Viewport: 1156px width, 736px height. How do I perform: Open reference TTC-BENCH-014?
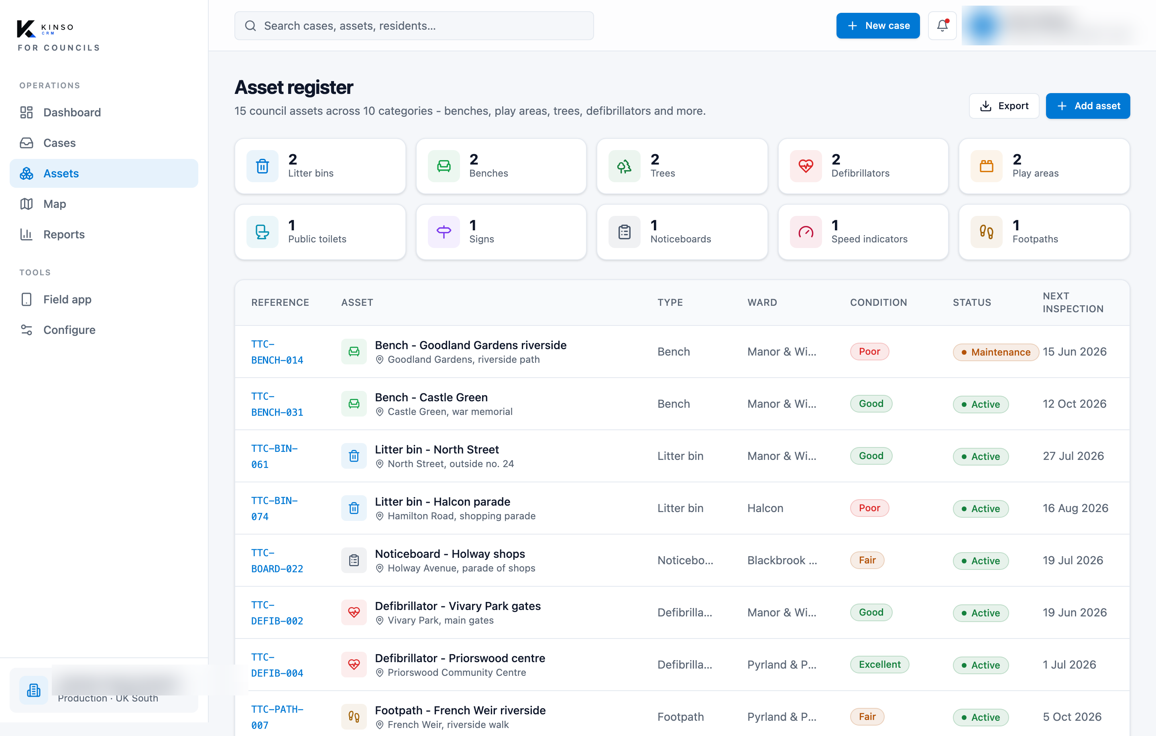click(x=277, y=352)
